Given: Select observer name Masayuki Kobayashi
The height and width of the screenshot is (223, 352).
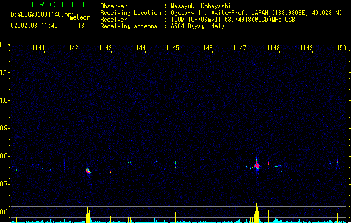Looking at the screenshot, I should pyautogui.click(x=201, y=6).
